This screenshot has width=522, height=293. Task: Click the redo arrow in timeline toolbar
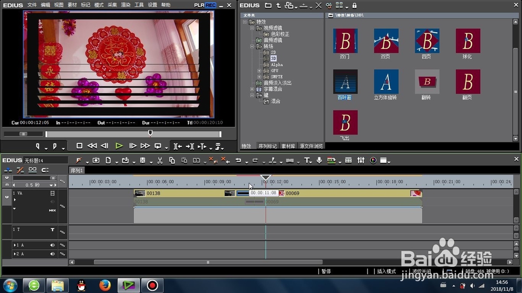(x=255, y=160)
